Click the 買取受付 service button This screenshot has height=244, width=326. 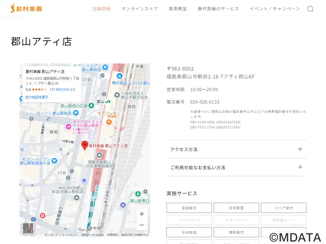[x=236, y=232]
